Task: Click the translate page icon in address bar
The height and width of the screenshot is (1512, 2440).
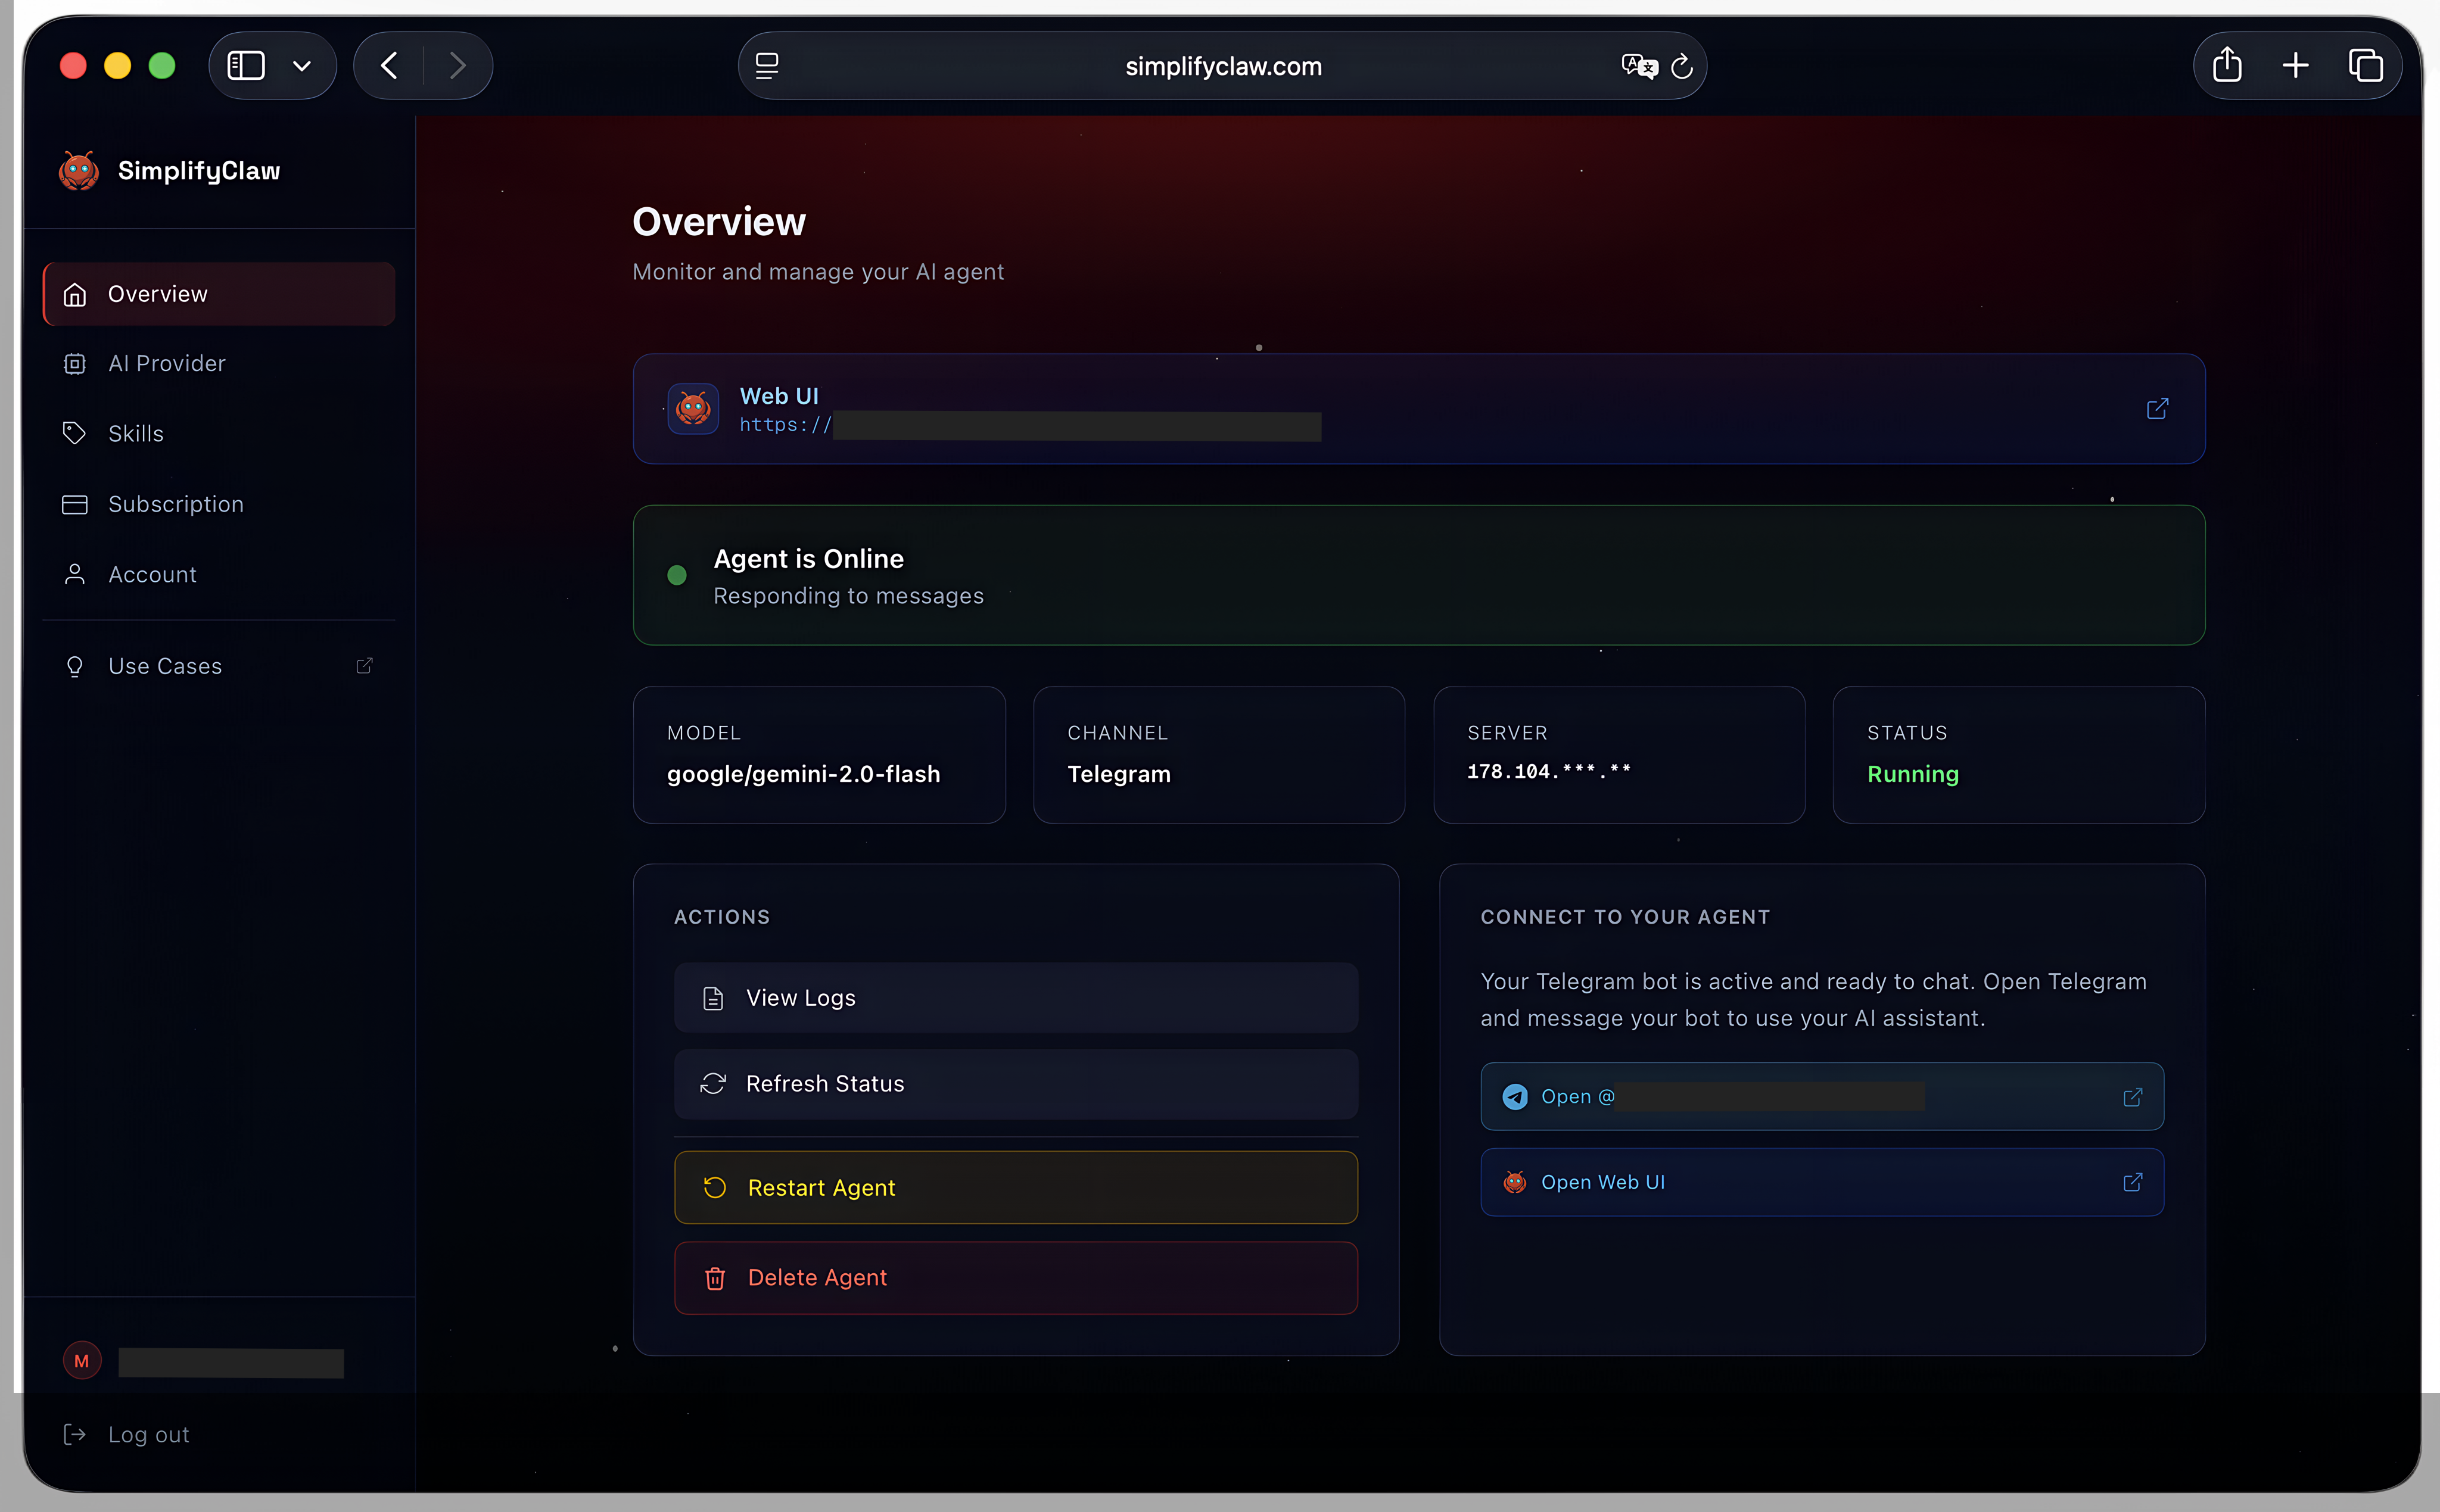Action: point(1638,66)
